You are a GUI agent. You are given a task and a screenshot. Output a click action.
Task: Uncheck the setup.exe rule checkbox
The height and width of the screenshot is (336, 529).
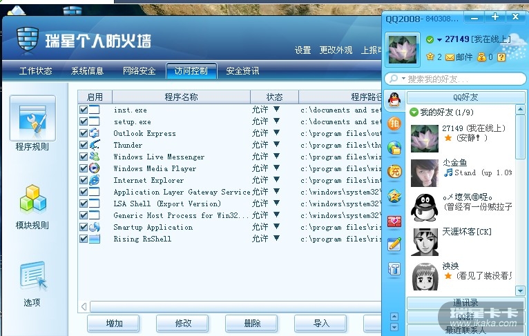click(84, 121)
